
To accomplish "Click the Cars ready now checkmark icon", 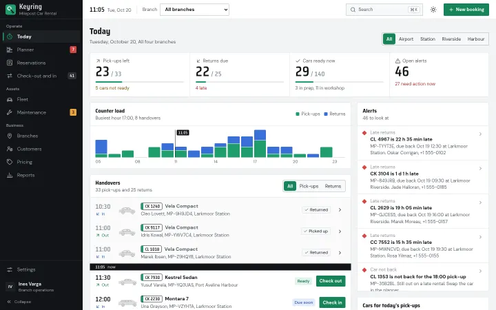I will (x=298, y=61).
